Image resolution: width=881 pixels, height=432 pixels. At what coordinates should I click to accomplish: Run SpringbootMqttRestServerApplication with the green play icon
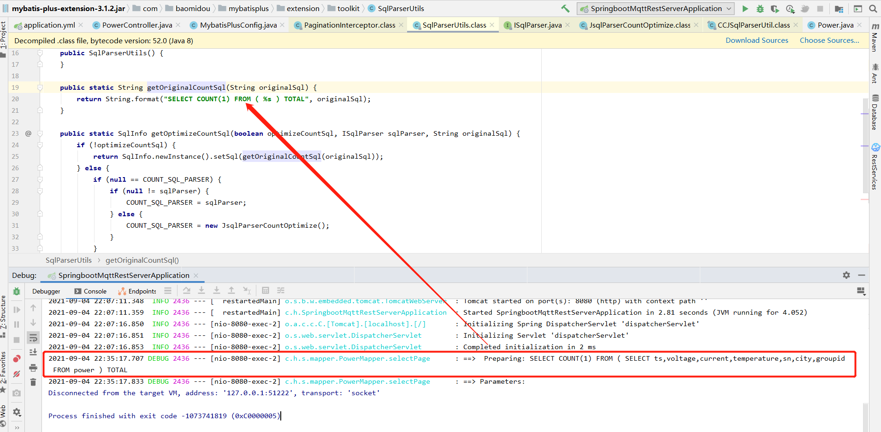click(745, 8)
